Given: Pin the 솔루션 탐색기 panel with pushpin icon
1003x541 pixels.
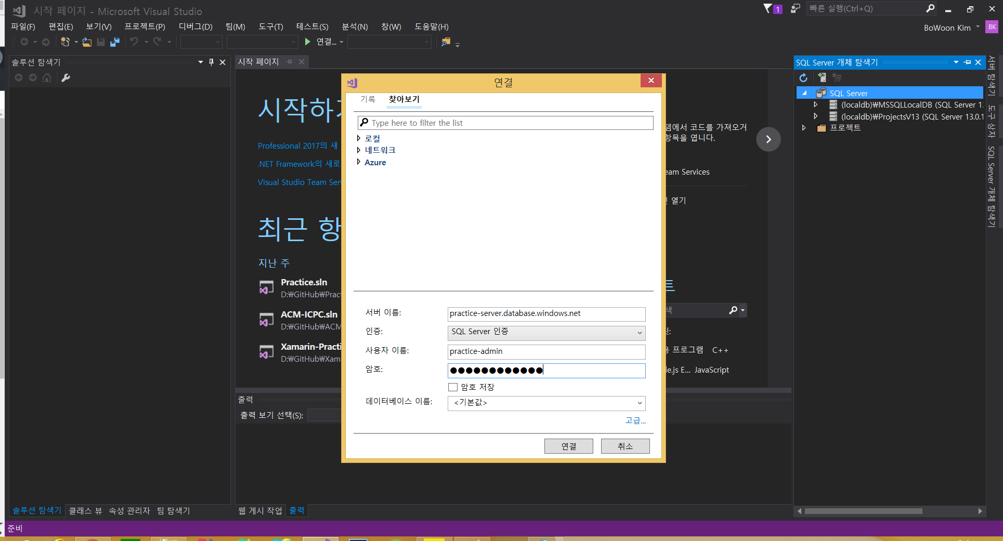Looking at the screenshot, I should click(211, 62).
